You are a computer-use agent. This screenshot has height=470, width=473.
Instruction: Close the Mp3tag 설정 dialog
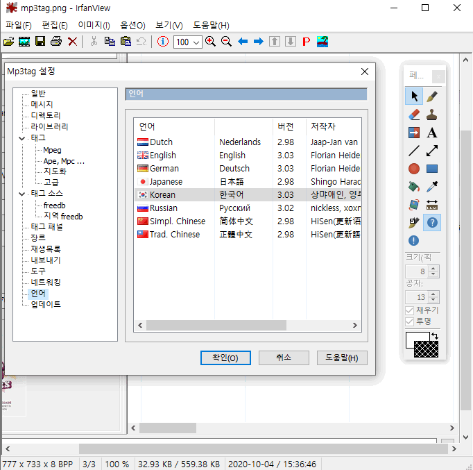(x=365, y=72)
